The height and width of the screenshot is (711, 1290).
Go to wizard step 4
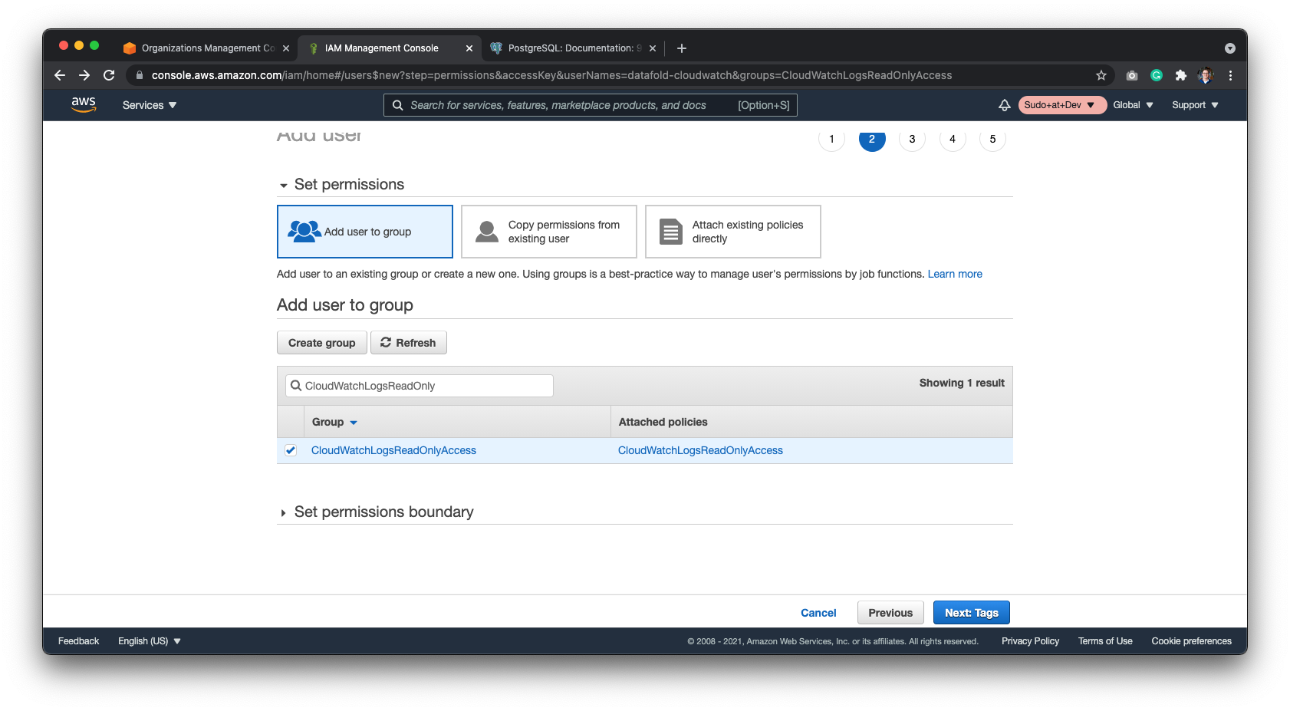pyautogui.click(x=953, y=139)
